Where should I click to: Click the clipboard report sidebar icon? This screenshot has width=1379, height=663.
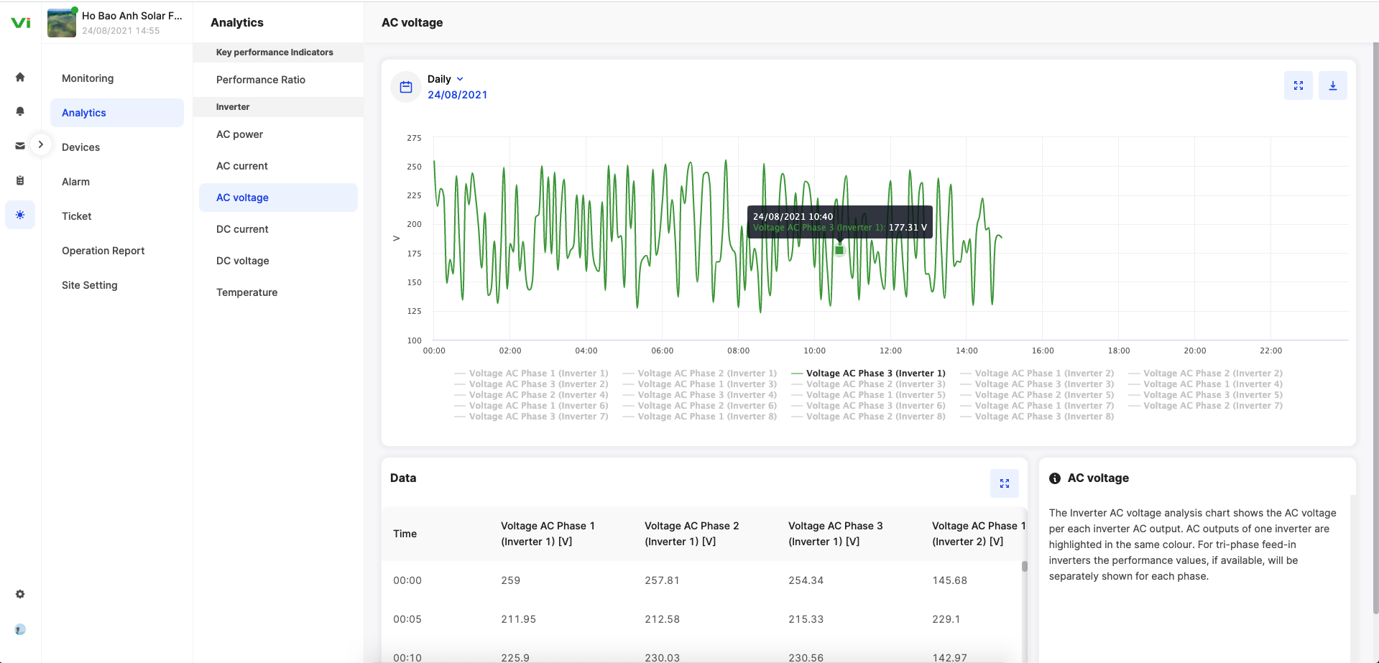(20, 180)
